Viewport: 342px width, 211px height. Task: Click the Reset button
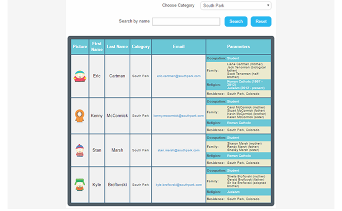261,22
